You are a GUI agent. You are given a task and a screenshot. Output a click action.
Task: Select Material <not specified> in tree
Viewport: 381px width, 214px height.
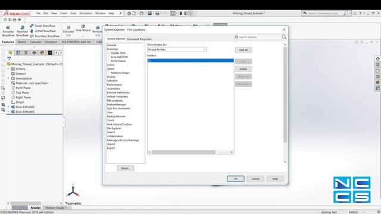point(32,83)
